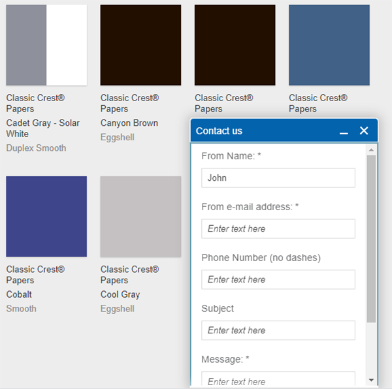The image size is (392, 389).
Task: Focus the Phone Number input field
Action: [278, 279]
